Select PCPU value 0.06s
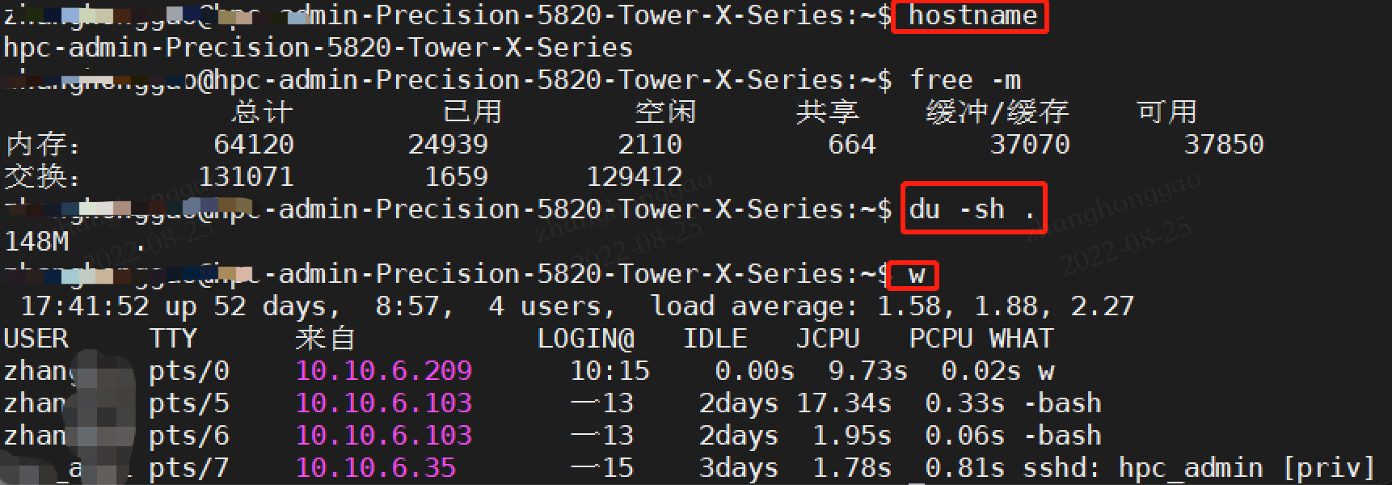Image resolution: width=1392 pixels, height=485 pixels. pyautogui.click(x=965, y=436)
